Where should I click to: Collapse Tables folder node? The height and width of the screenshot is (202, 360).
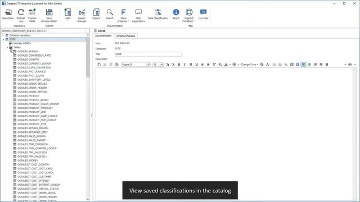point(7,47)
